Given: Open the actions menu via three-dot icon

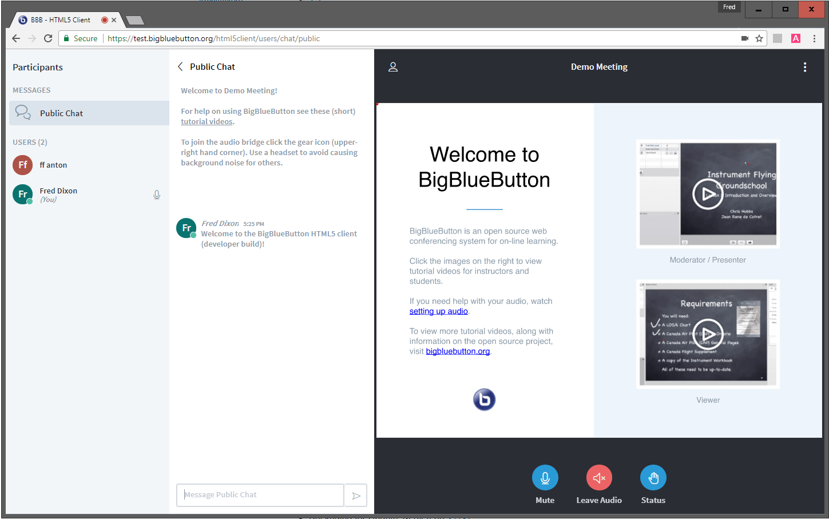Looking at the screenshot, I should [x=805, y=67].
